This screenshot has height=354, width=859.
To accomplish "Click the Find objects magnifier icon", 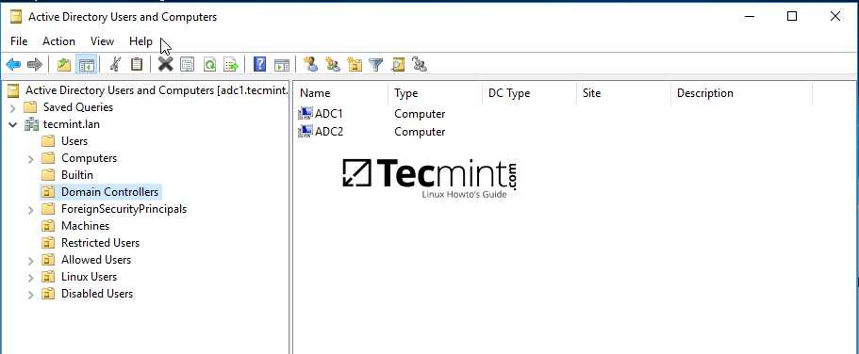I will point(397,65).
